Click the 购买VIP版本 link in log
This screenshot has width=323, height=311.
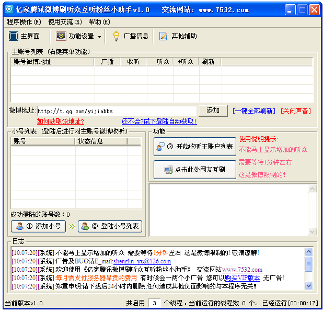tap(243, 278)
